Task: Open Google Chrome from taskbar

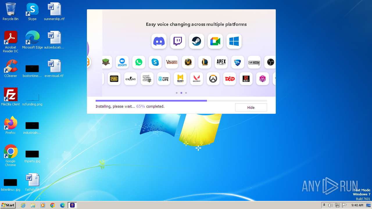Action: tap(53, 205)
